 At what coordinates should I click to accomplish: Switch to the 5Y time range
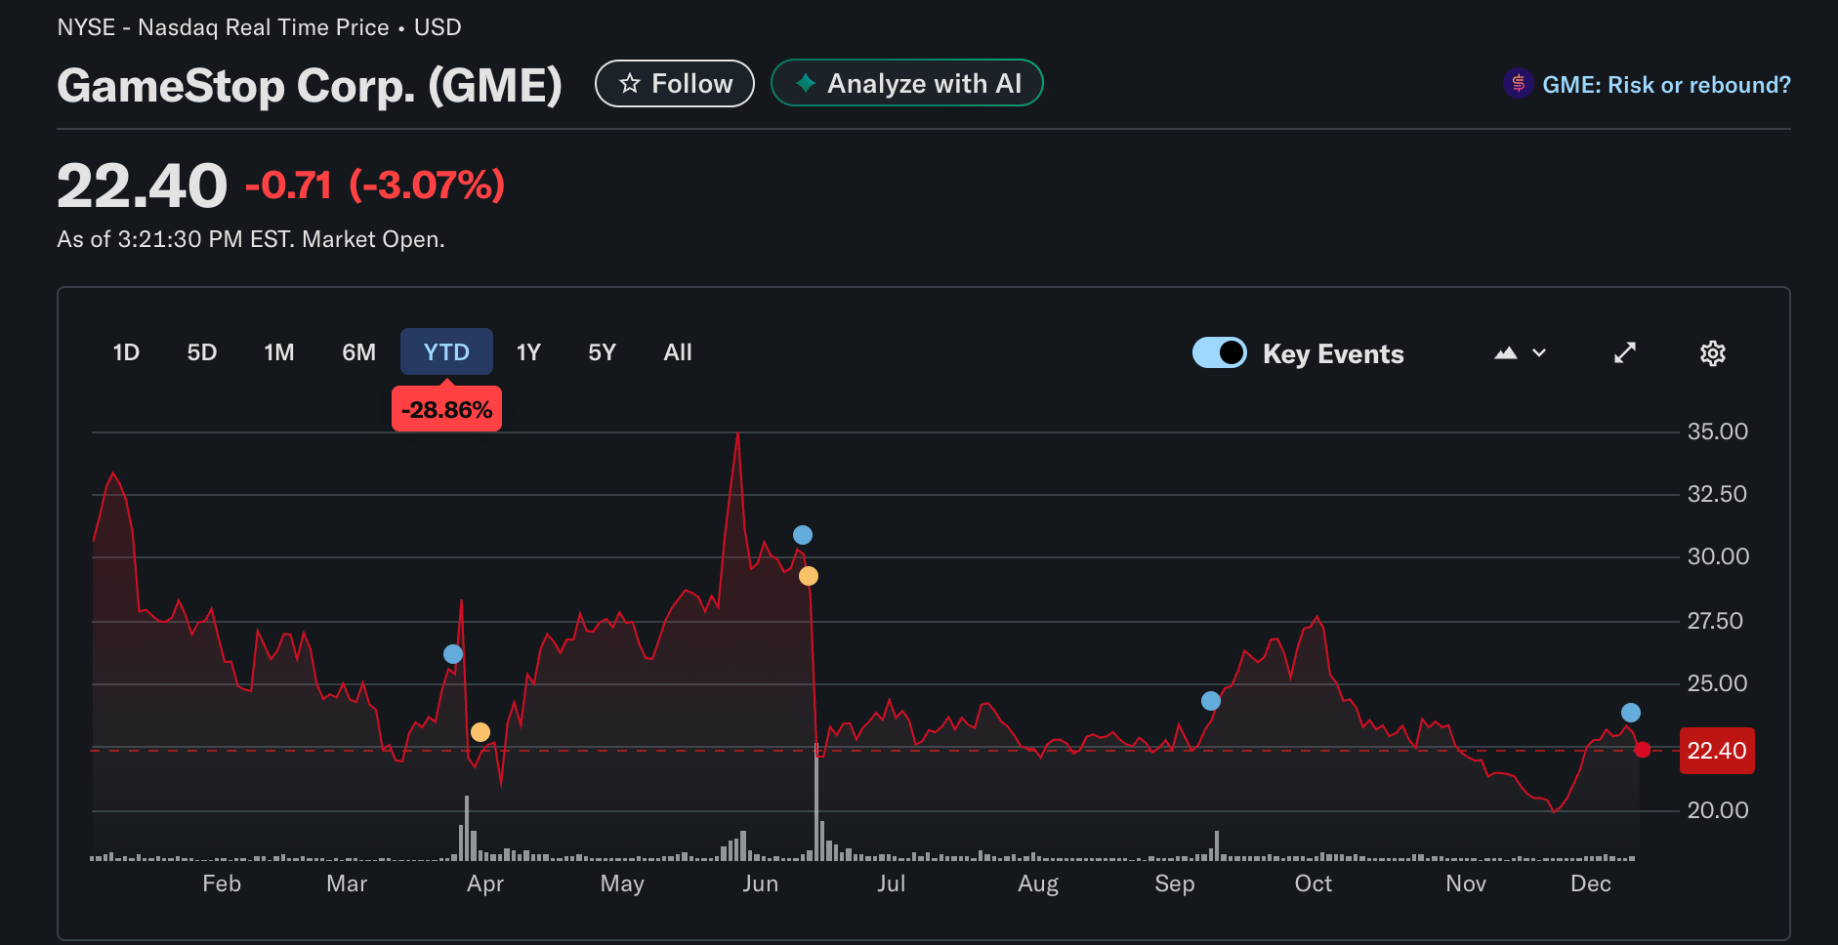(602, 352)
